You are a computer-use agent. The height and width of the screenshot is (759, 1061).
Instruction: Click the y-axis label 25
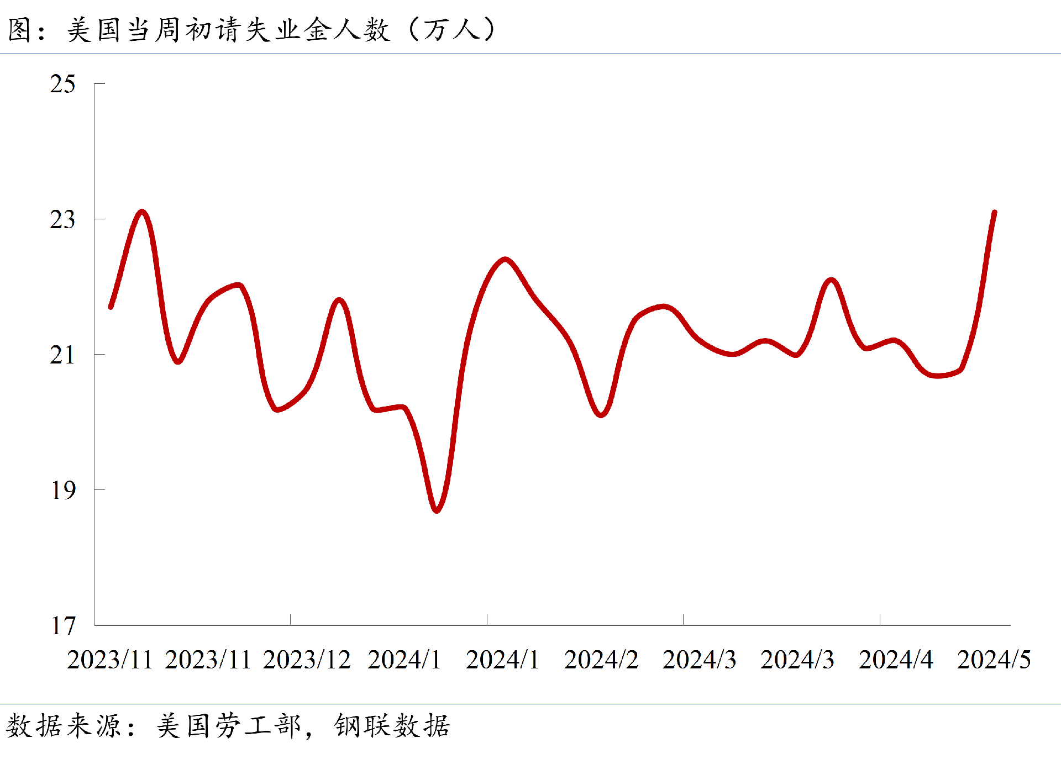click(62, 85)
